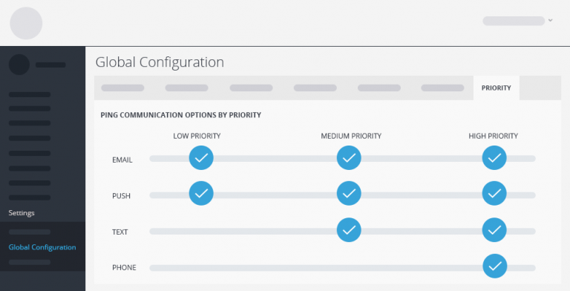Open the user account dropdown chevron
Screen dimensions: 570x291
coord(551,20)
